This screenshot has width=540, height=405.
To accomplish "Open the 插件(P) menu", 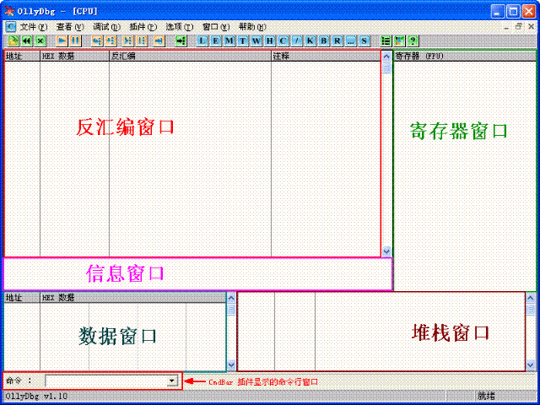I will pyautogui.click(x=143, y=27).
